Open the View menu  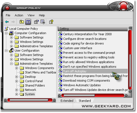click(31, 15)
